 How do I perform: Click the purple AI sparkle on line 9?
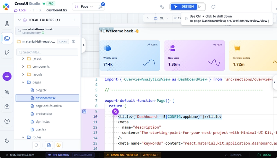point(115,111)
